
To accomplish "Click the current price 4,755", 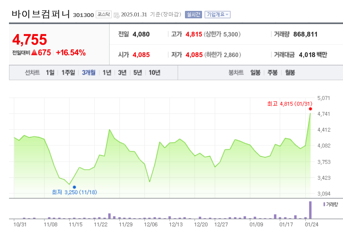I will pyautogui.click(x=30, y=39).
